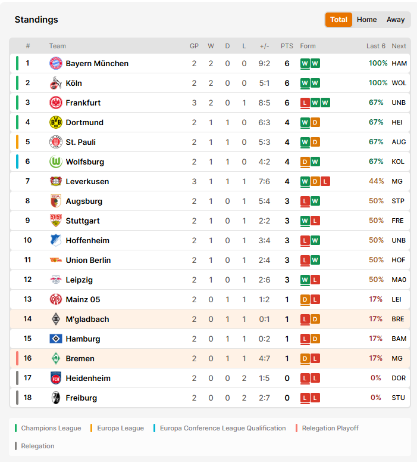Click the Köln goat logo
Image resolution: width=417 pixels, height=462 pixels.
55,83
